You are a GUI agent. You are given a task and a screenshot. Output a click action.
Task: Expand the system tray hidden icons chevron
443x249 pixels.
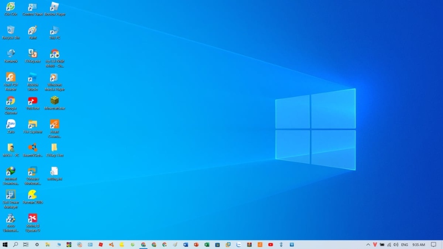[368, 245]
